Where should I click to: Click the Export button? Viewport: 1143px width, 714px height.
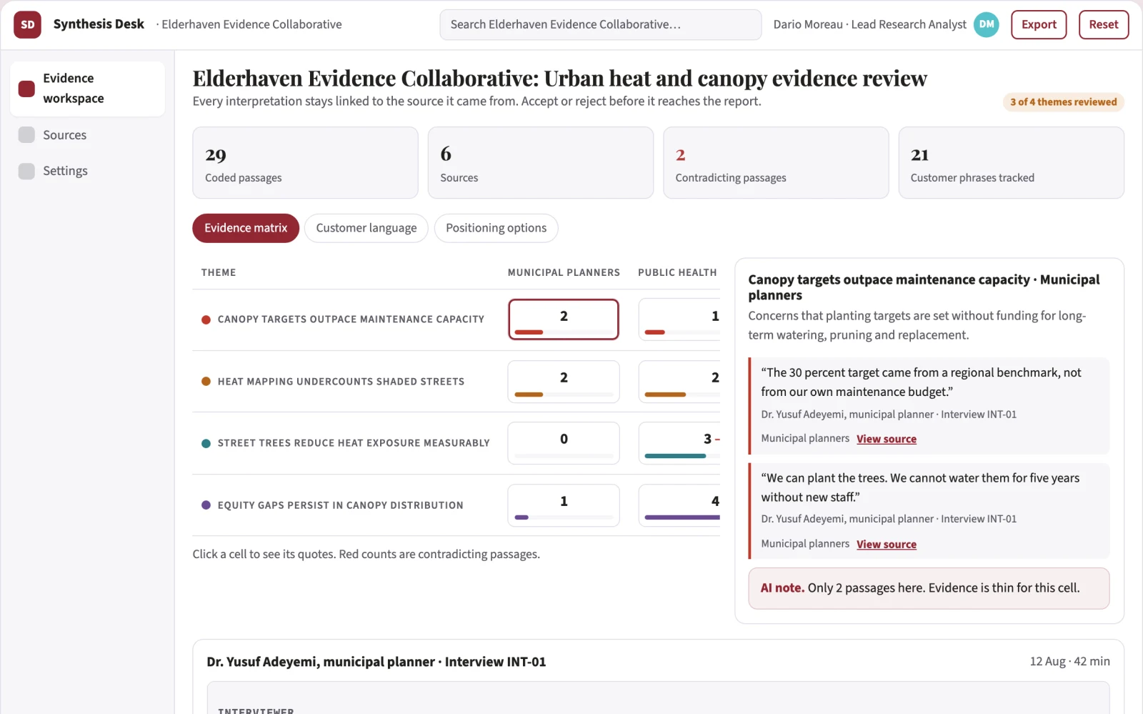pos(1039,24)
